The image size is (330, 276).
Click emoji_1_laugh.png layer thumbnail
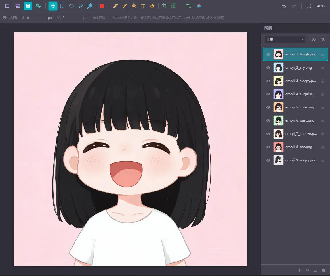click(279, 55)
